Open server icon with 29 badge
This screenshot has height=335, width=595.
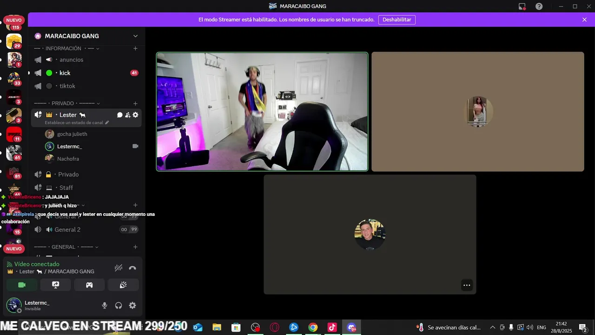[14, 41]
